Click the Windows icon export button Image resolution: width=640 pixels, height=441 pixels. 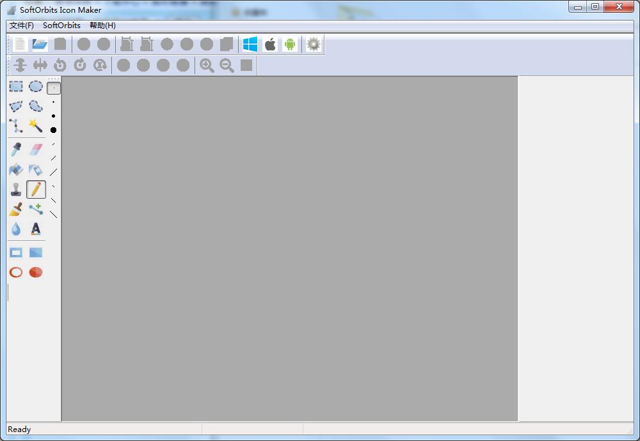[x=249, y=44]
